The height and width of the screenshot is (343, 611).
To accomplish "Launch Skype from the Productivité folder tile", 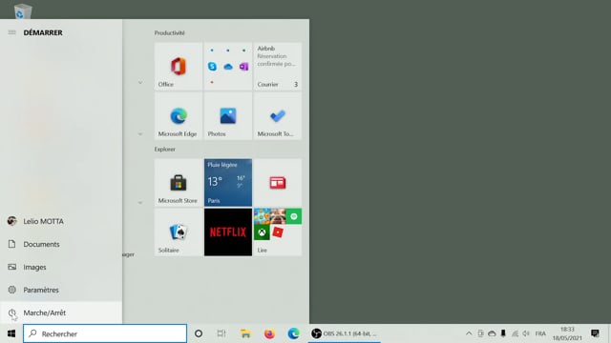I will point(212,67).
